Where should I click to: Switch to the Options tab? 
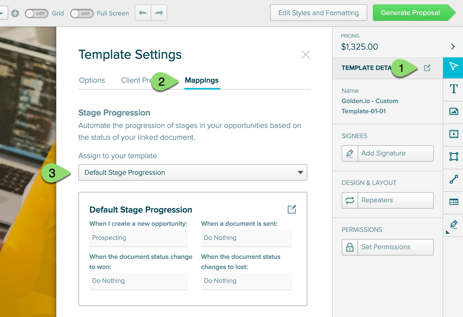(x=92, y=80)
